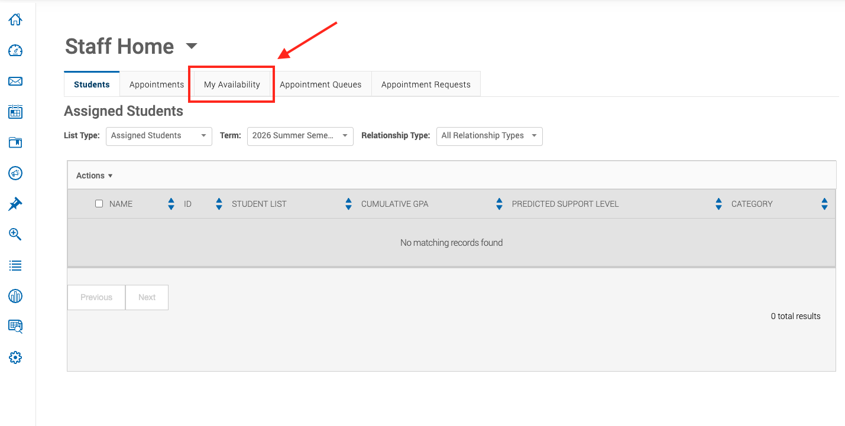
Task: Click the STUDENT LIST header text
Action: (259, 204)
